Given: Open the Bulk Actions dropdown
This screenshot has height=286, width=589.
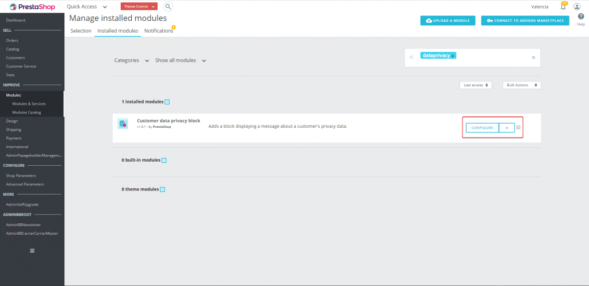Looking at the screenshot, I should [522, 85].
